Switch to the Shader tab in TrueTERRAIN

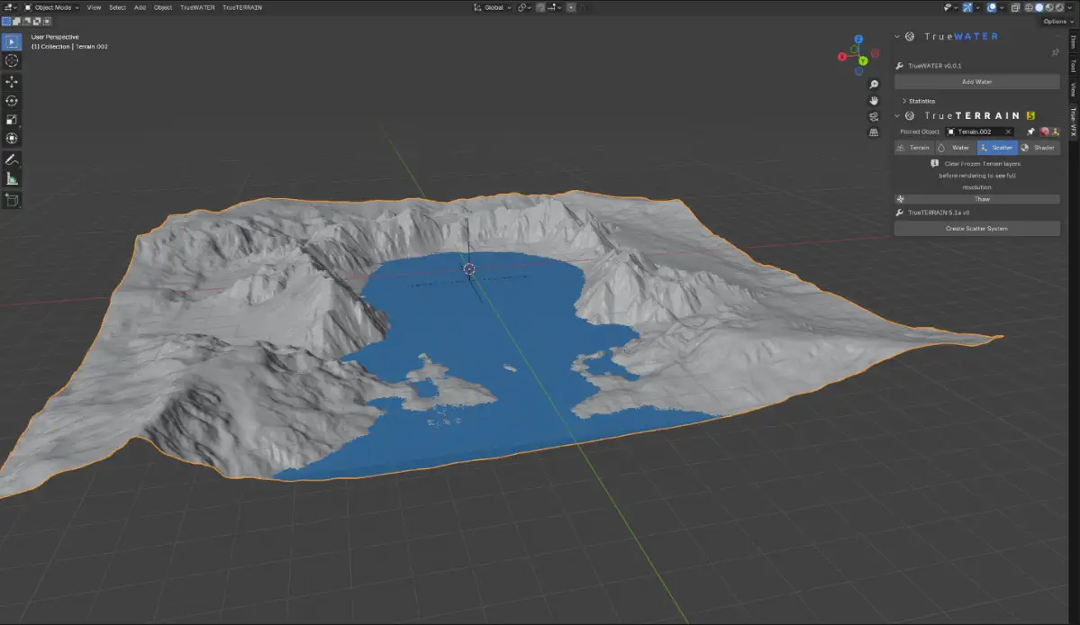tap(1039, 148)
